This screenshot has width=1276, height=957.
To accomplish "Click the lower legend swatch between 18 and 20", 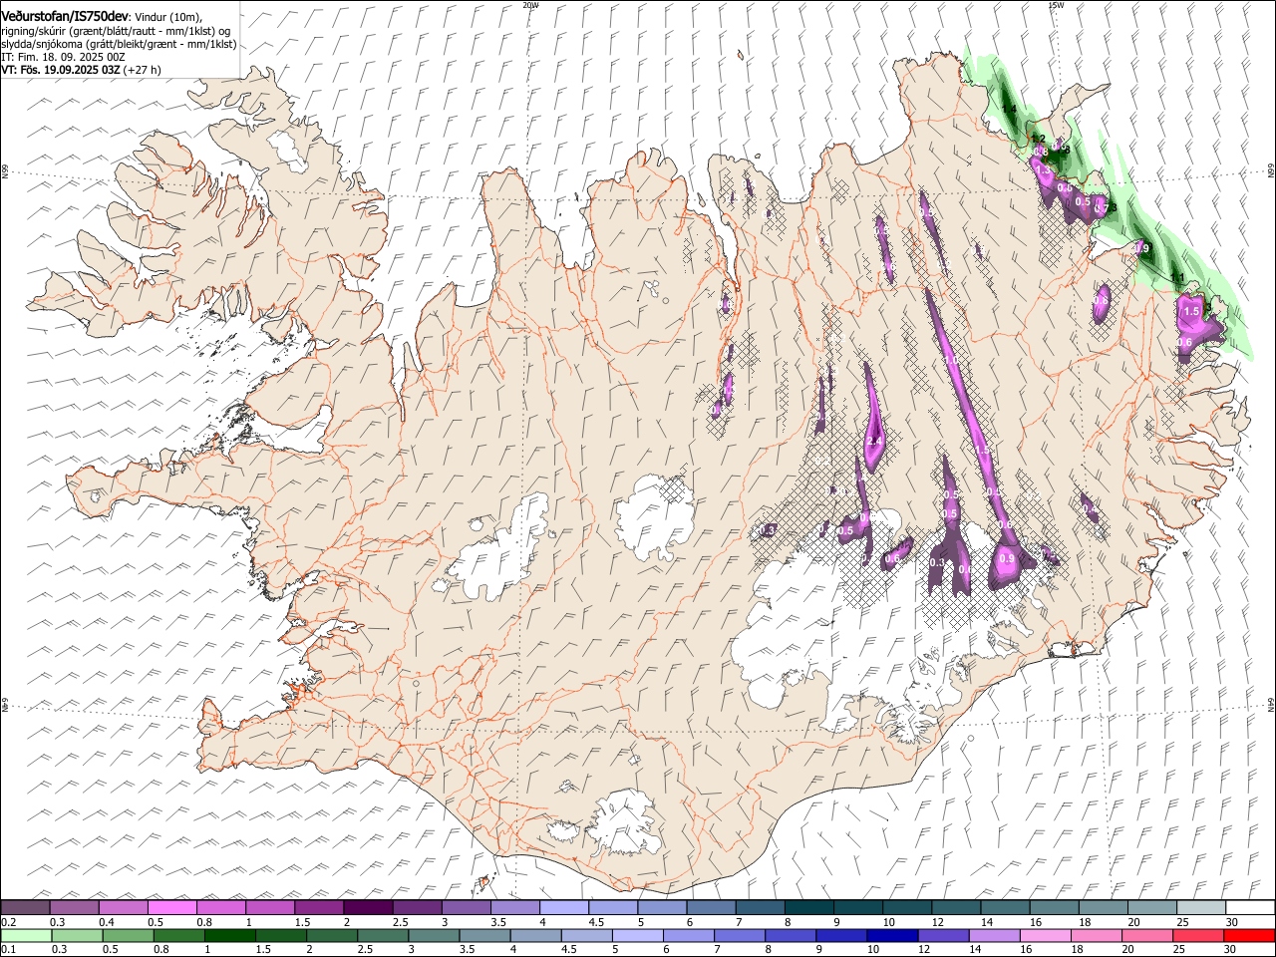I will point(1095,935).
